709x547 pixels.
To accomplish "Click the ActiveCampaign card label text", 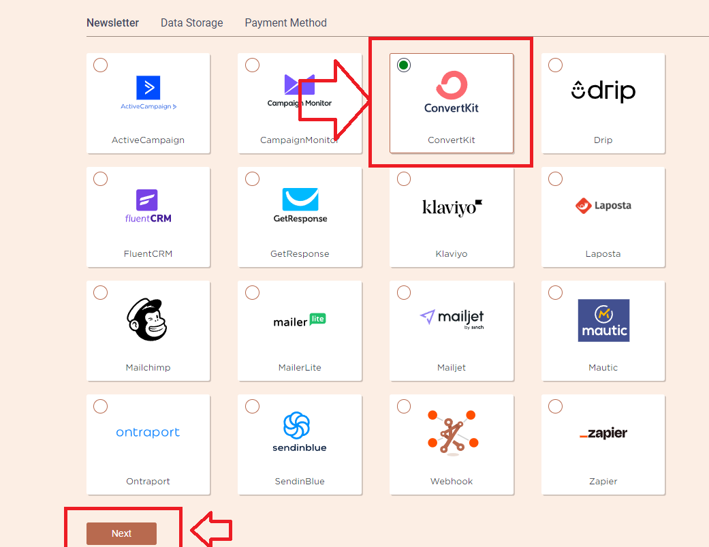I will point(148,140).
